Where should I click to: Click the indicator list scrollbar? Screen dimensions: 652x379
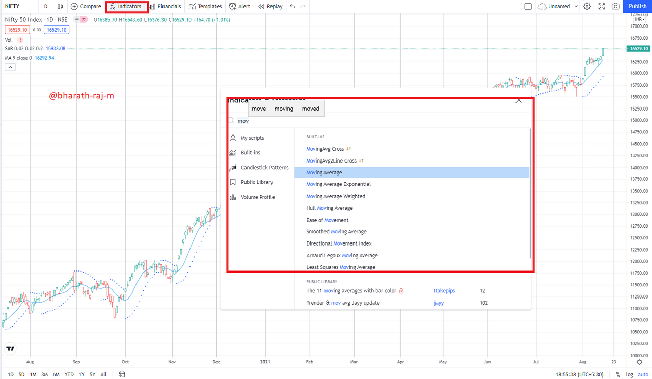(x=530, y=194)
